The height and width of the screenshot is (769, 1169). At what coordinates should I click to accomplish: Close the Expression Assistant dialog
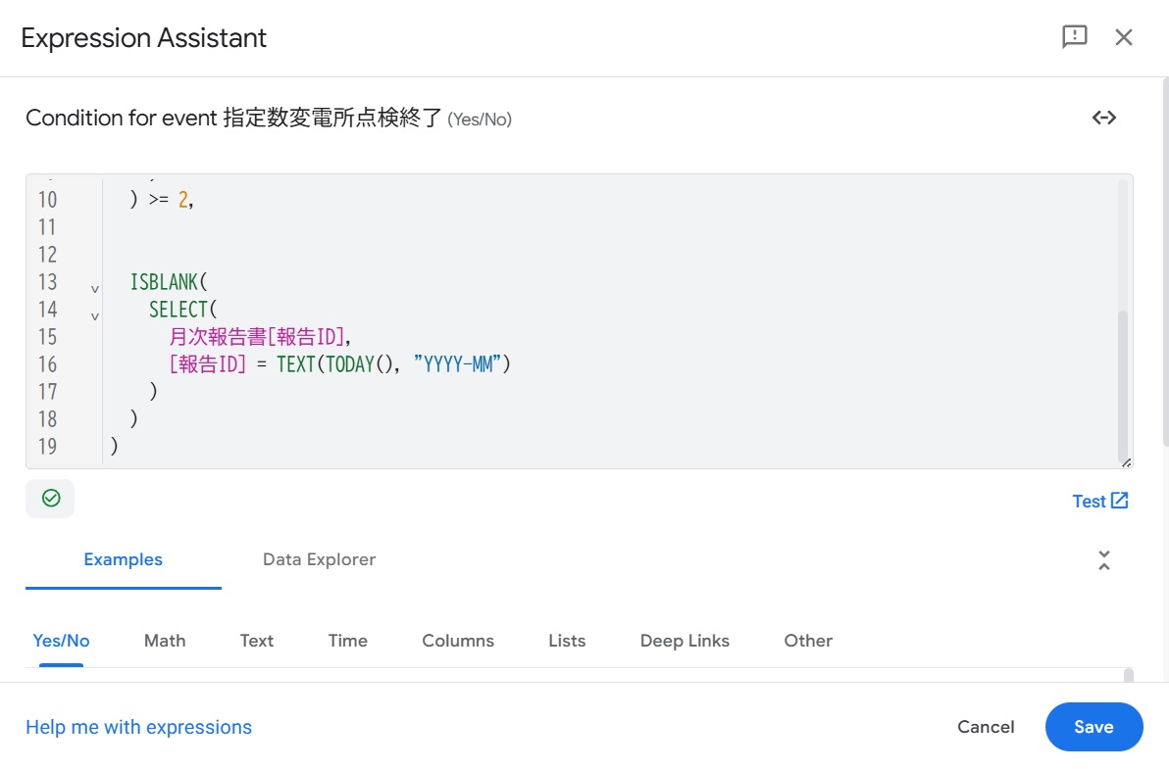point(1124,37)
